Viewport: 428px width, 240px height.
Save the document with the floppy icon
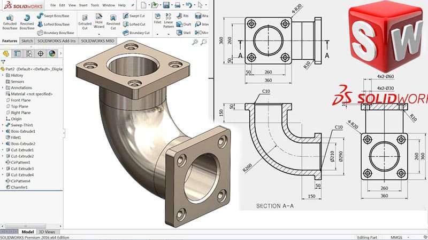[x=166, y=5]
